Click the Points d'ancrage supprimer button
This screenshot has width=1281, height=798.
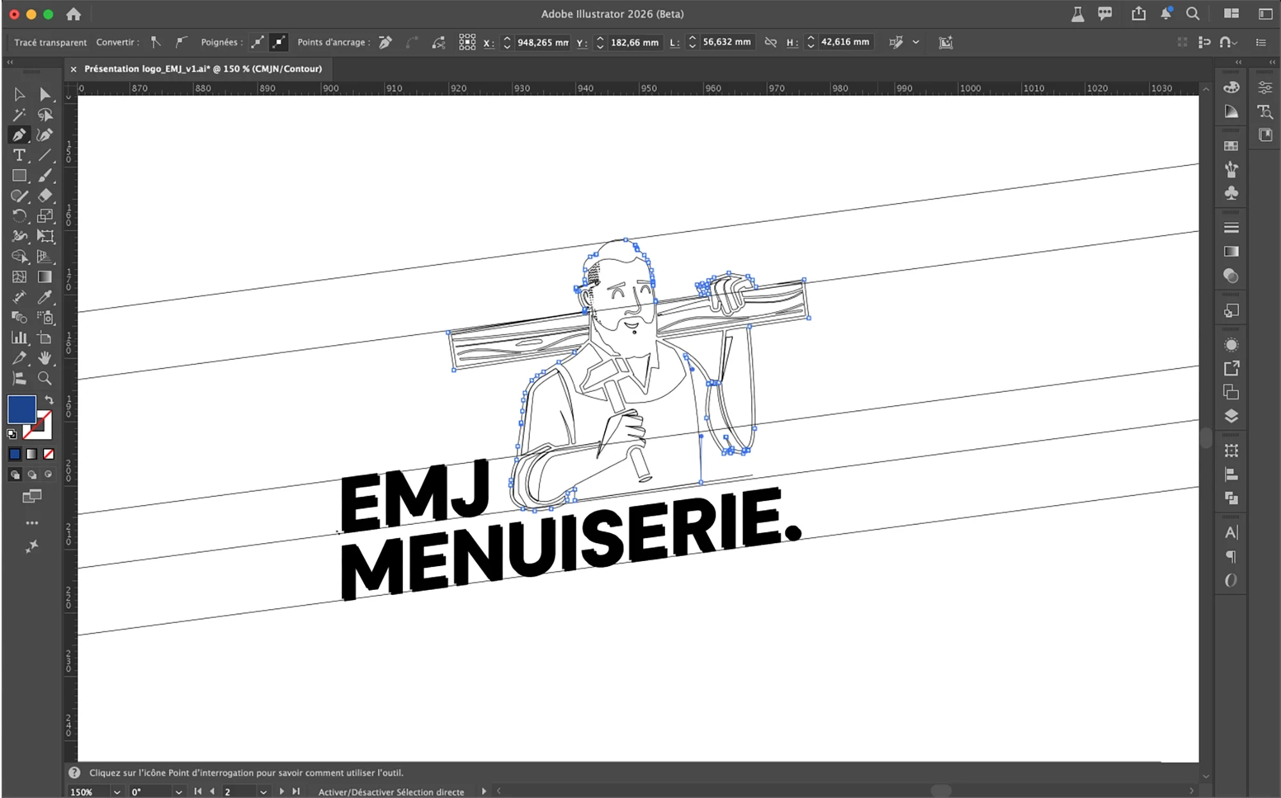click(x=384, y=42)
